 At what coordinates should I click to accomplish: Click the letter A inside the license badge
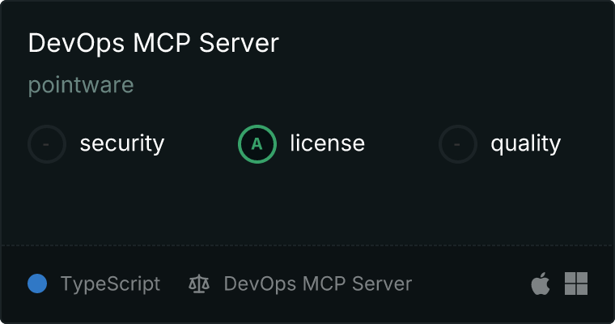[257, 144]
